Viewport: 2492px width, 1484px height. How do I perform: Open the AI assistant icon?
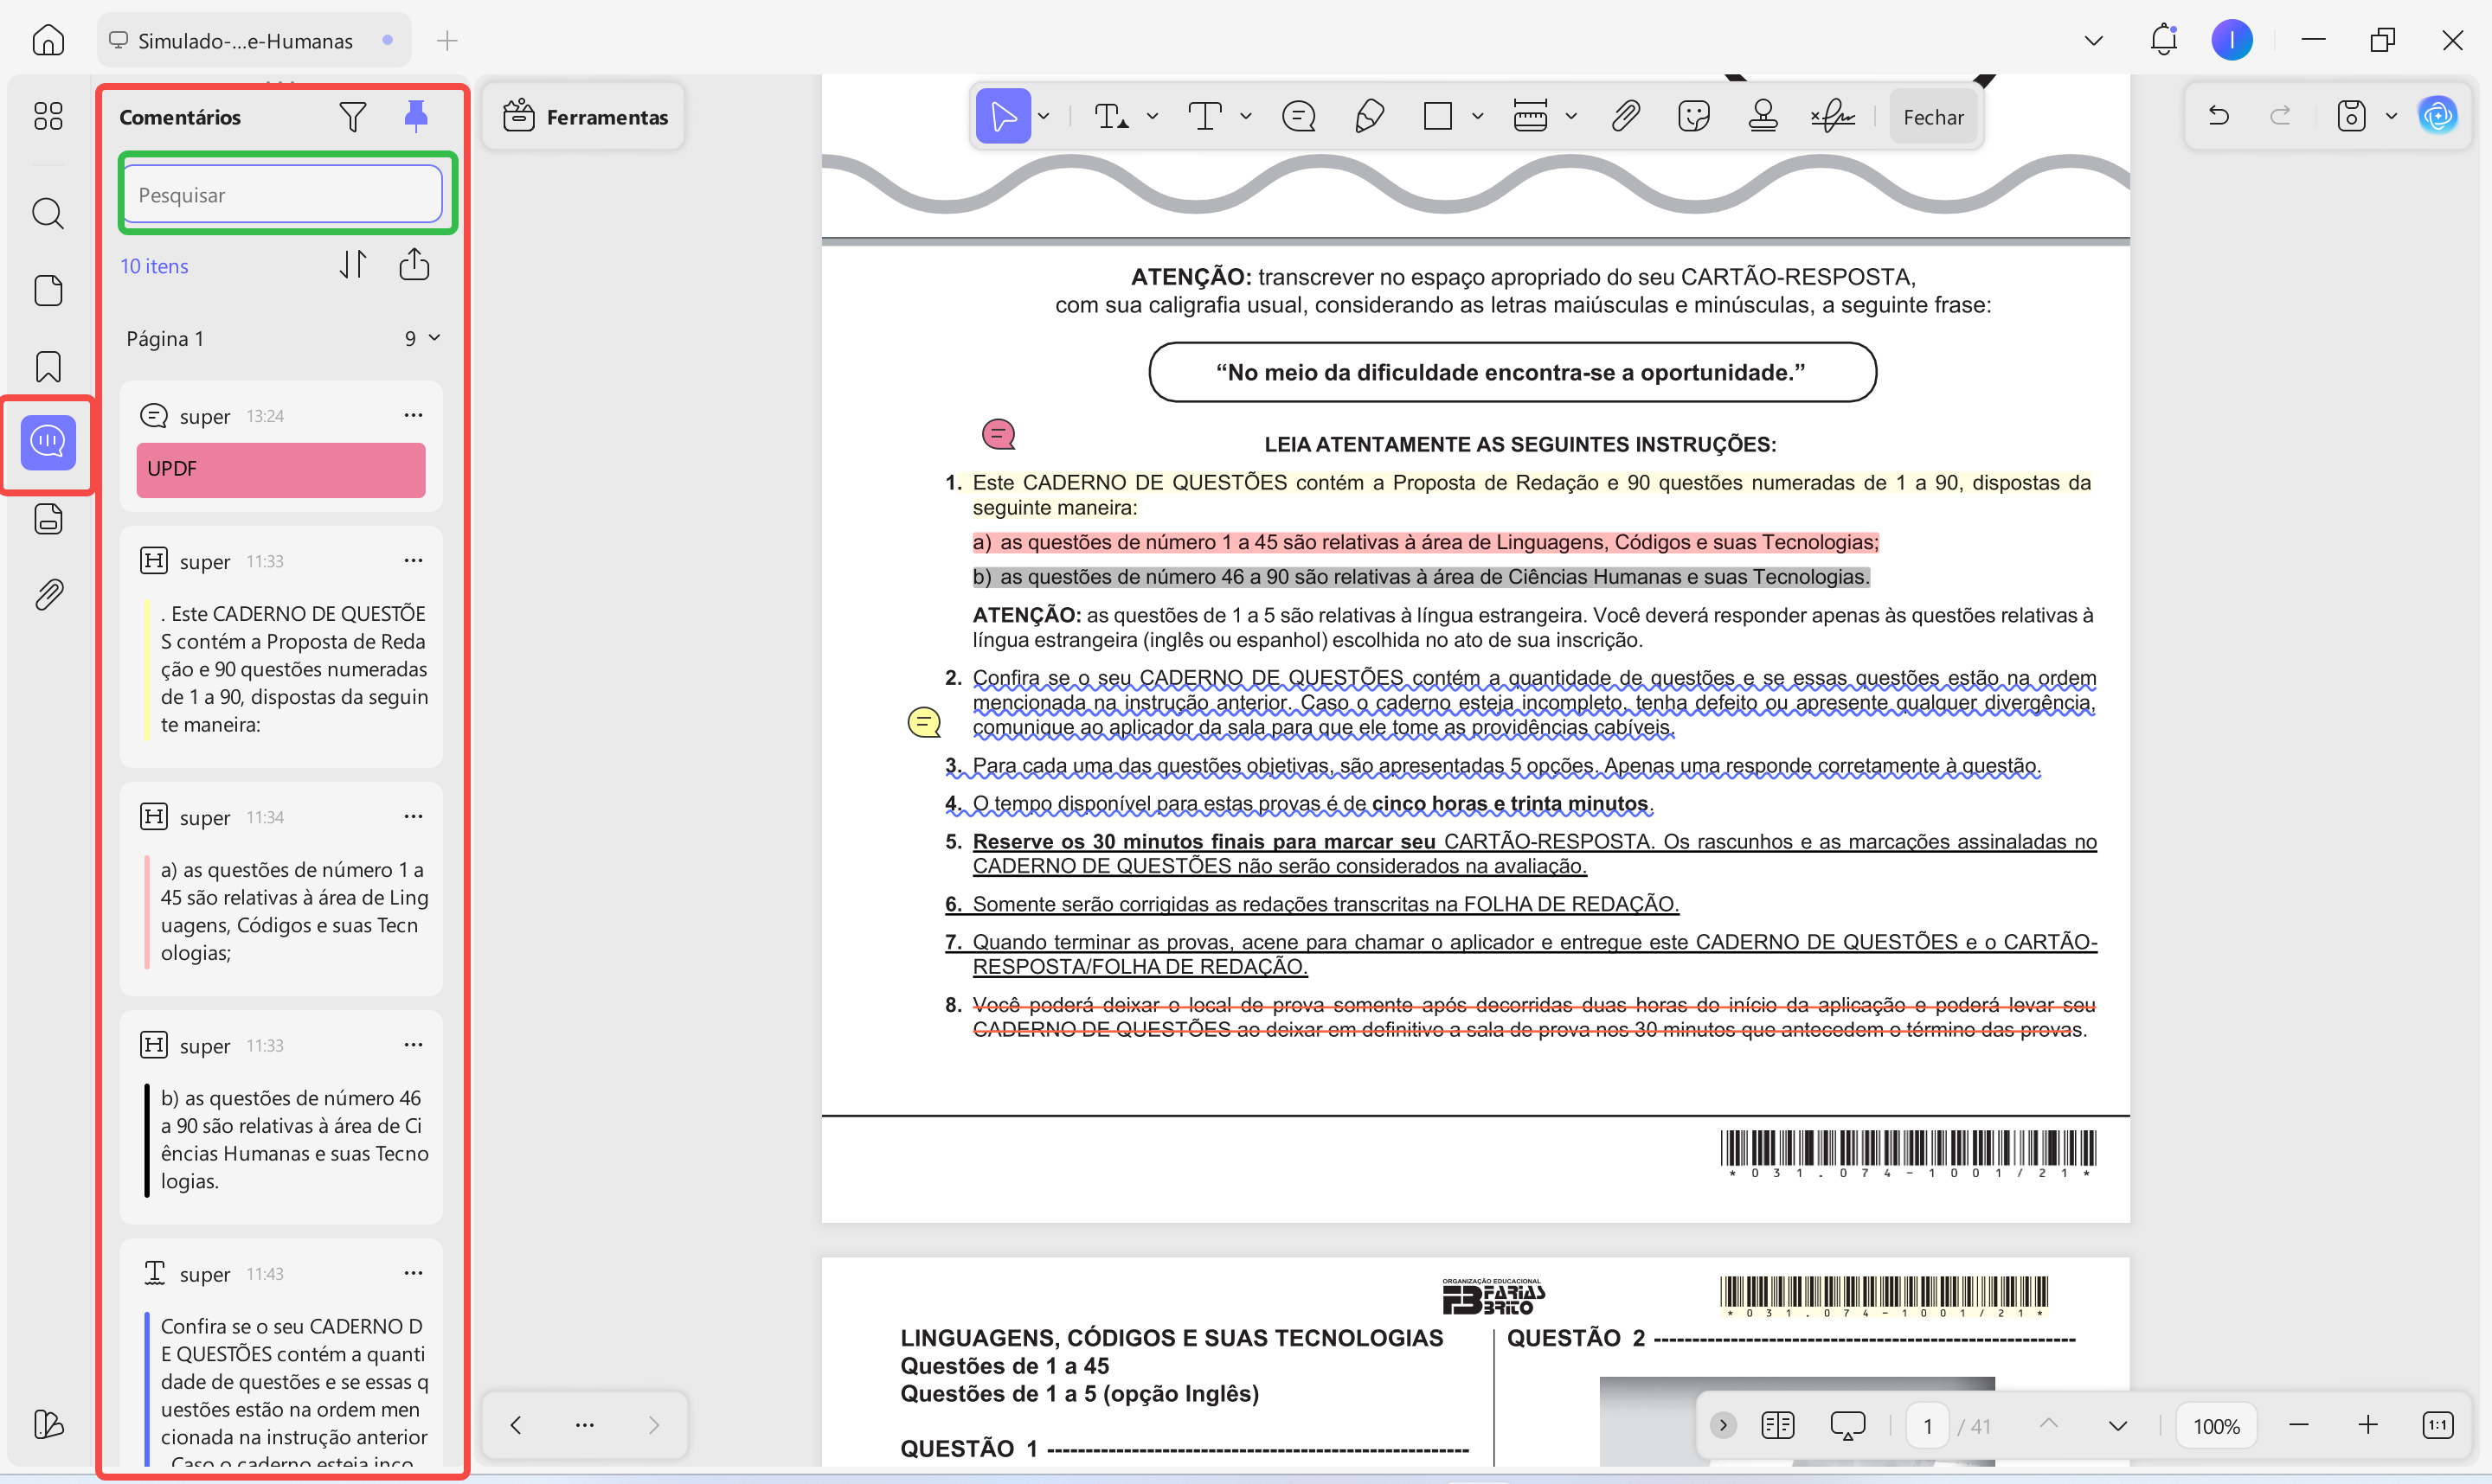[2438, 116]
